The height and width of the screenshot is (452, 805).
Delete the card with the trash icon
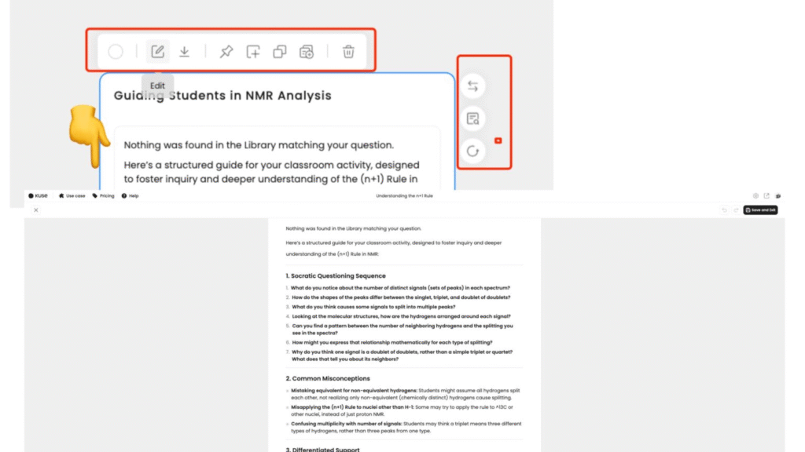[x=348, y=52]
